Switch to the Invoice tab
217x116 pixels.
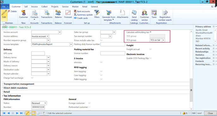(34, 7)
